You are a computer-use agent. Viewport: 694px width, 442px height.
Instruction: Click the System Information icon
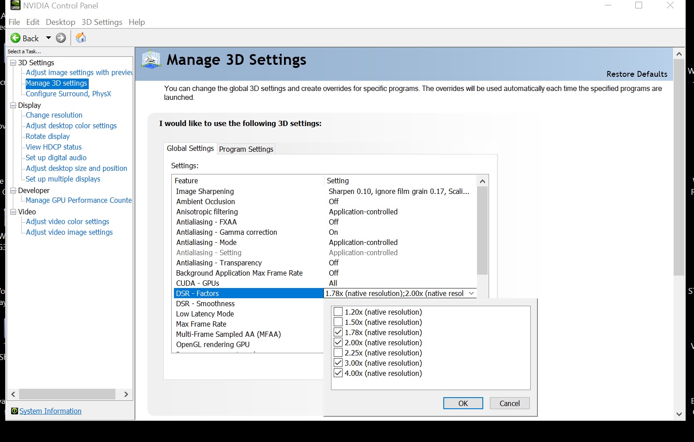coord(15,411)
